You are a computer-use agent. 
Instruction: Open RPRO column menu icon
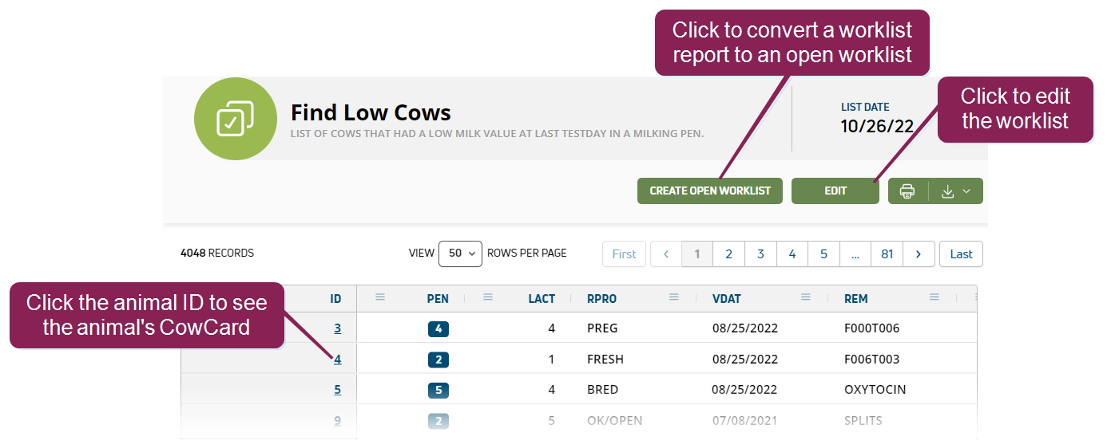click(x=674, y=297)
